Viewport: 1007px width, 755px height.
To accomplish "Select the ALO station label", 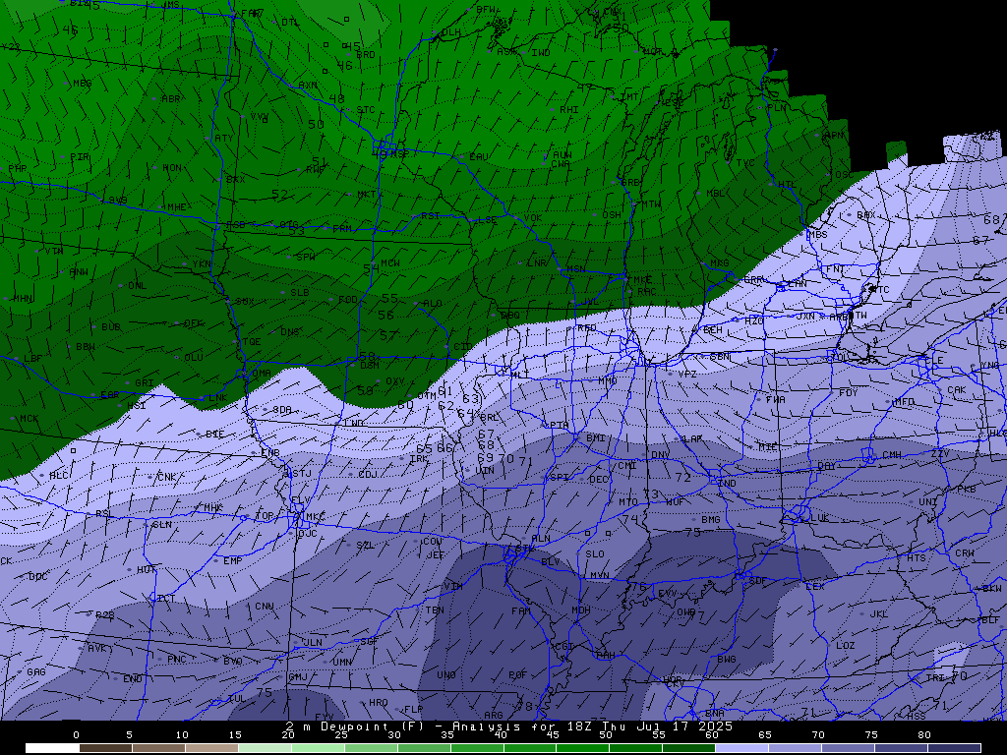I will click(x=433, y=303).
